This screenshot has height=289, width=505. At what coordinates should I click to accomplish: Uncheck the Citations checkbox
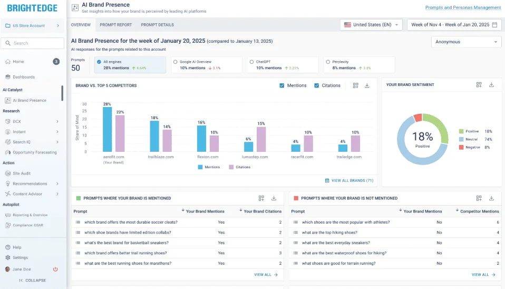click(316, 85)
